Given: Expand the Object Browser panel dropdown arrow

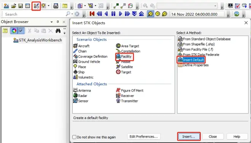Looking at the screenshot, I should click(x=52, y=22).
